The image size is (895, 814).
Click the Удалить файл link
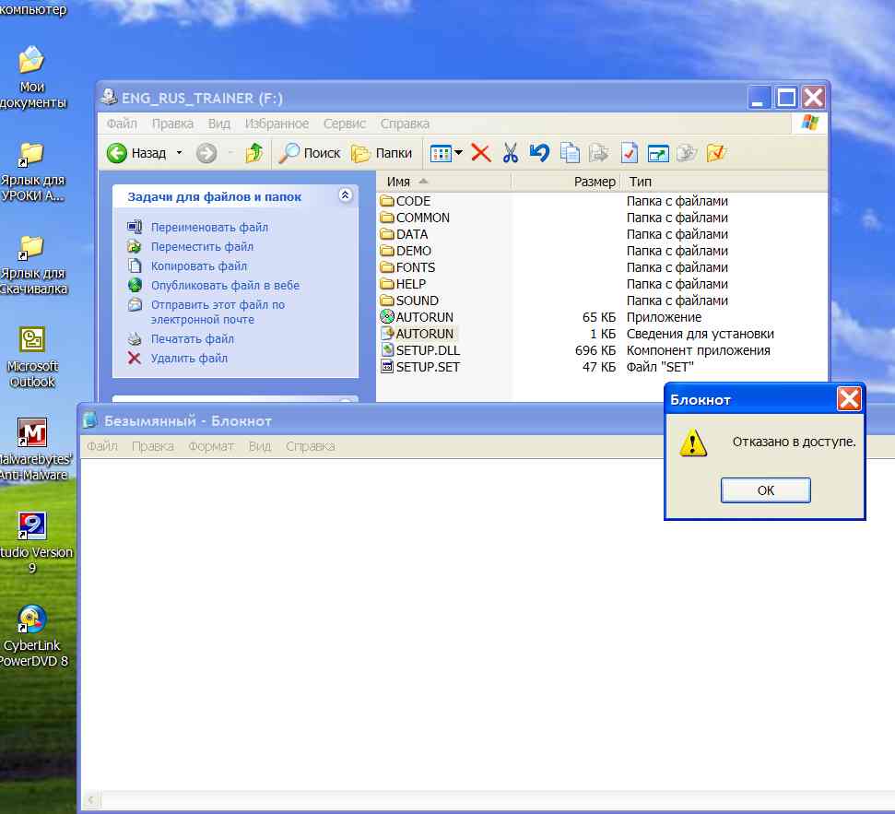click(x=189, y=358)
